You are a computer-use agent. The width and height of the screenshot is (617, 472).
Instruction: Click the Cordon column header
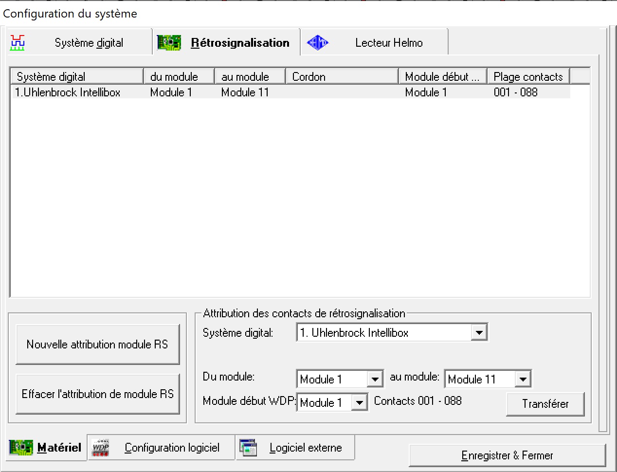click(342, 77)
